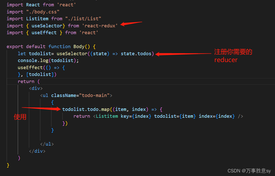Viewport: 275px width, 176px height.
Task: Click the [todolist] dependency array
Action: pos(40,74)
